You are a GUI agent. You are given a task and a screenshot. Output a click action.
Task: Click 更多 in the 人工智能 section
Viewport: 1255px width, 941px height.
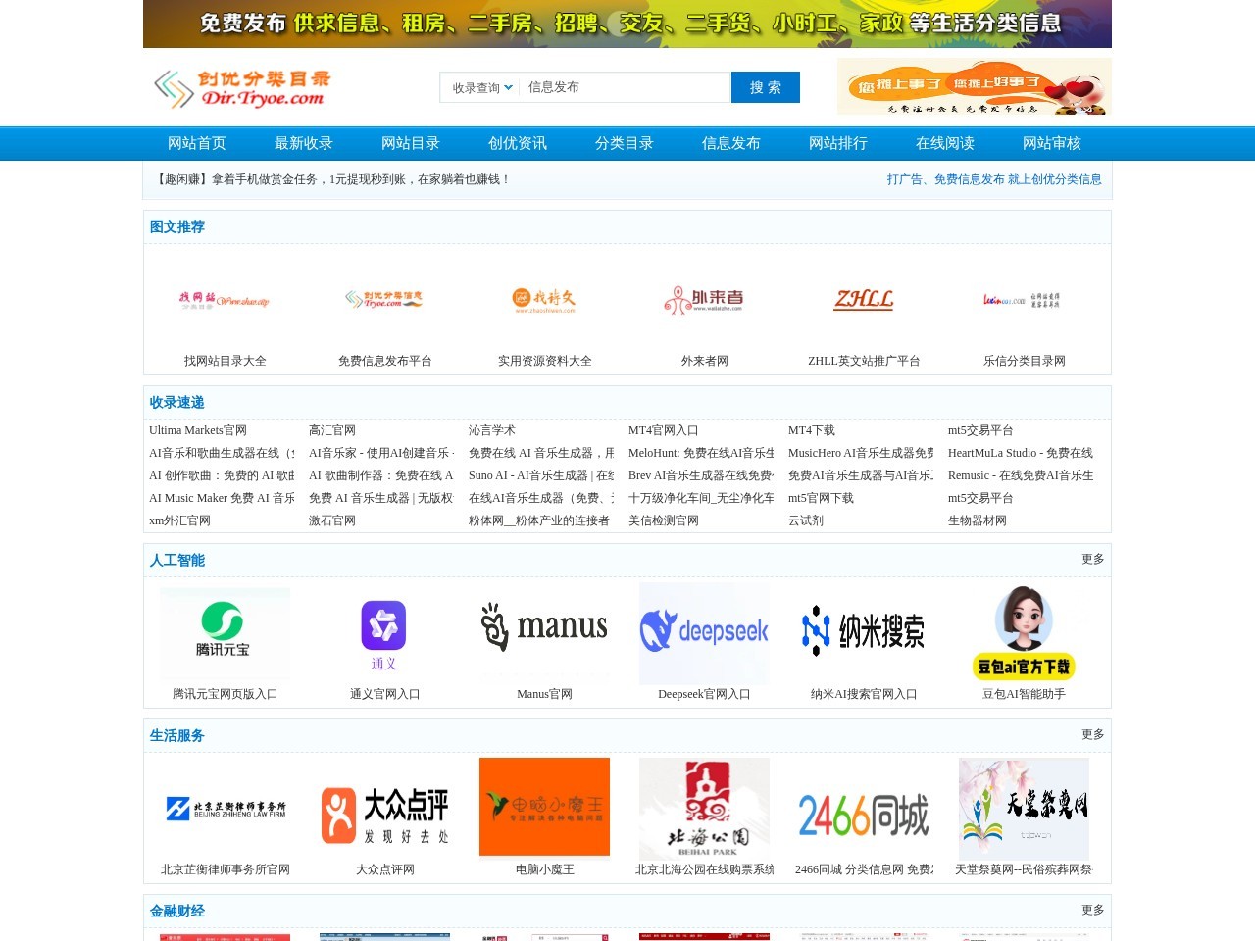[x=1093, y=559]
